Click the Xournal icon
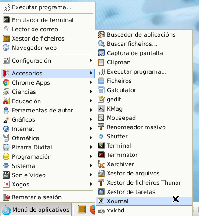 tap(101, 201)
